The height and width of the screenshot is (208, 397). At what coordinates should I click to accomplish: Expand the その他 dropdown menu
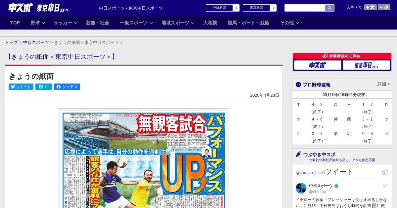coord(289,23)
